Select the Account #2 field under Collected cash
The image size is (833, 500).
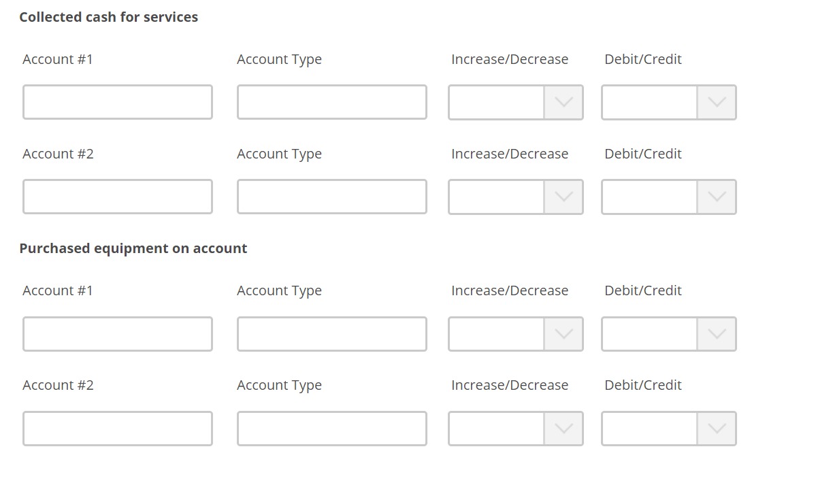click(117, 196)
